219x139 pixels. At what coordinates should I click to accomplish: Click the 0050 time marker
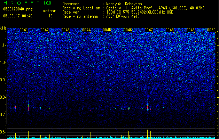tap(211, 30)
